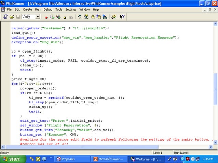
Task: Open the Window menu
Action: (x=84, y=10)
